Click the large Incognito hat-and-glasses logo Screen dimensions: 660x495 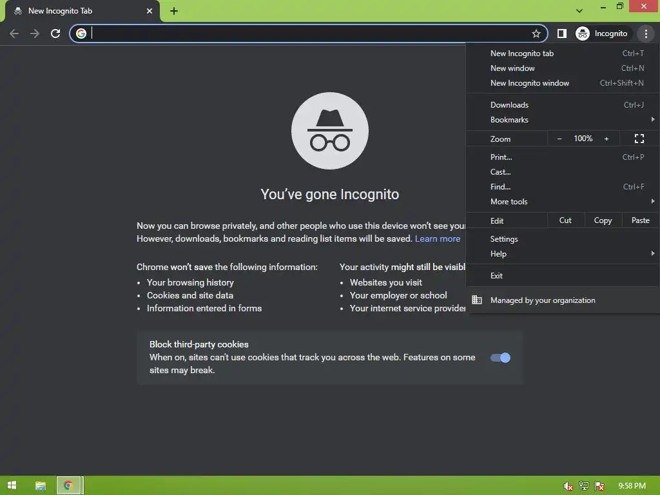click(x=330, y=131)
